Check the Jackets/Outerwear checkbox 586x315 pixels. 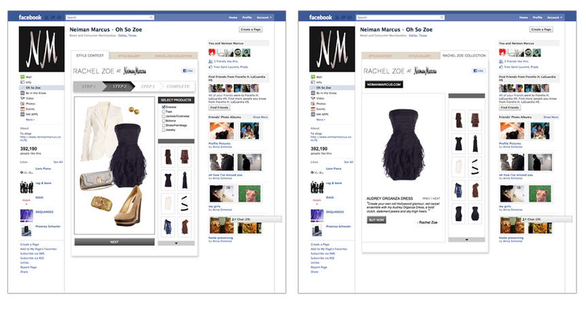(164, 116)
